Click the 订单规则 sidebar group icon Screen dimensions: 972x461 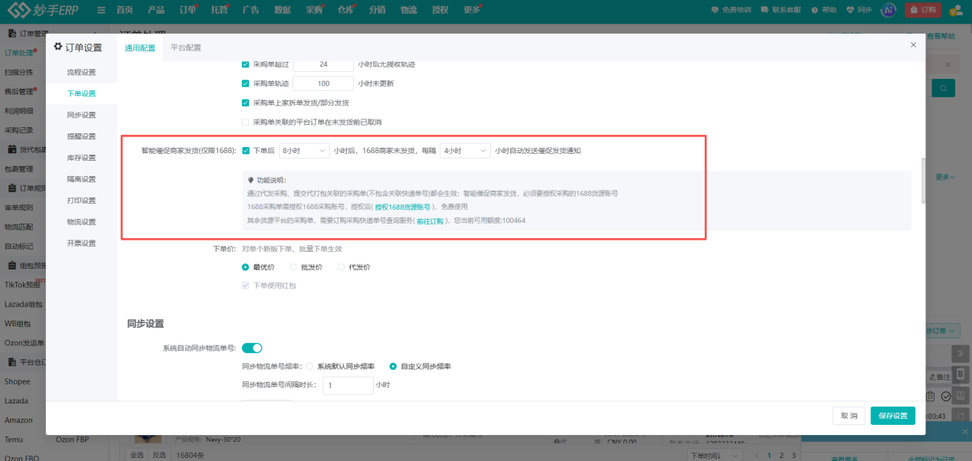pyautogui.click(x=11, y=188)
